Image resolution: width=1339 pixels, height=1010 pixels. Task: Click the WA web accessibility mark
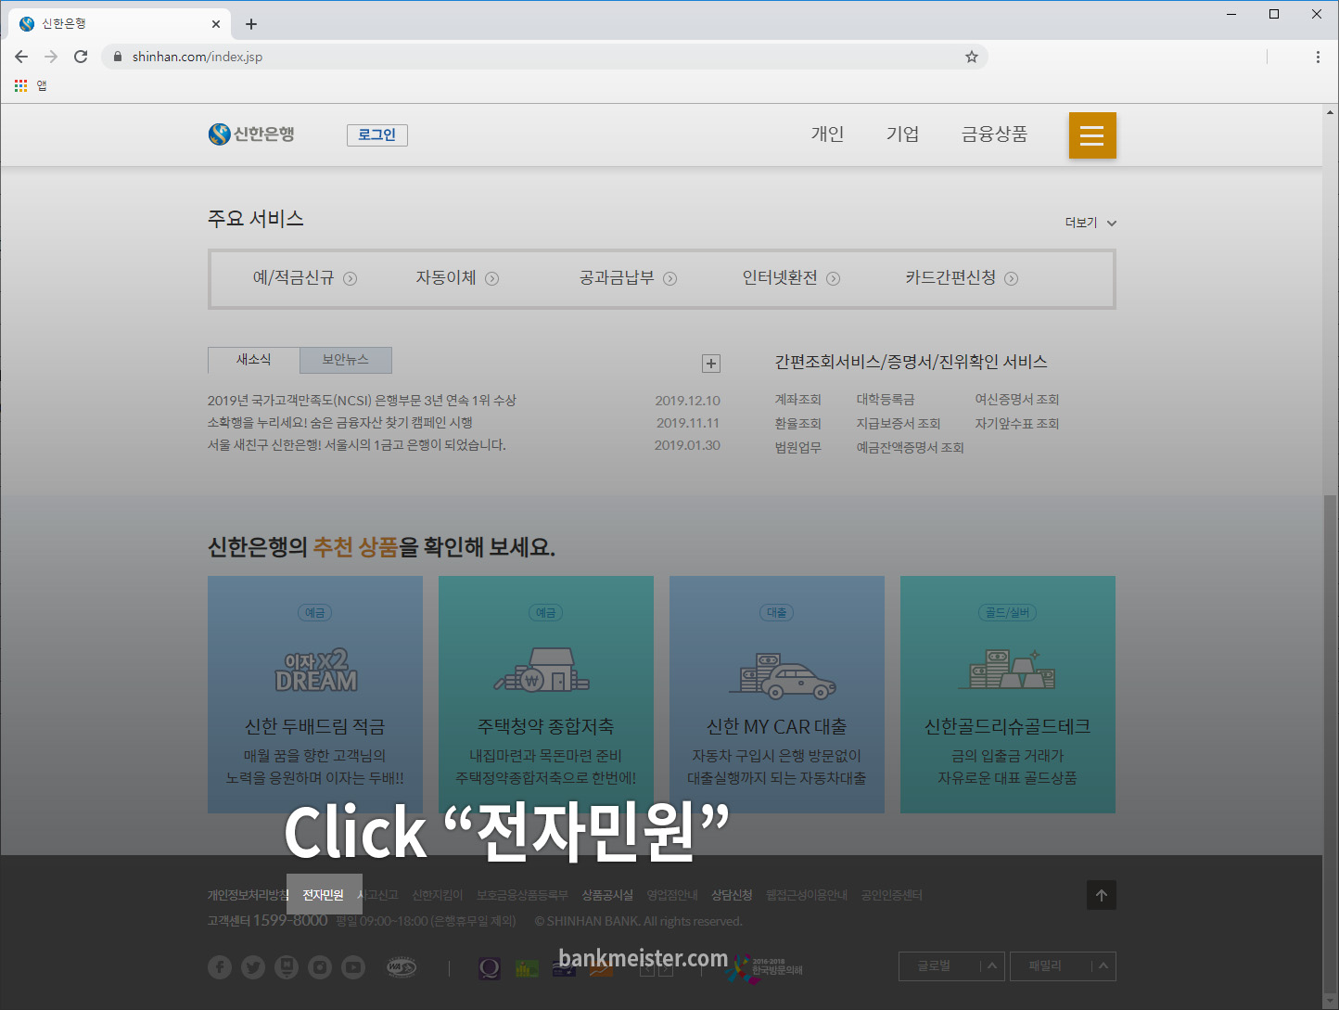402,967
